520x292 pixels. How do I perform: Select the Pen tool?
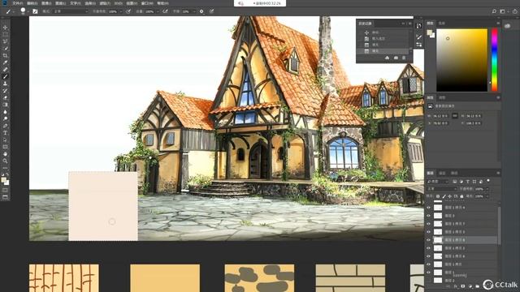point(5,126)
